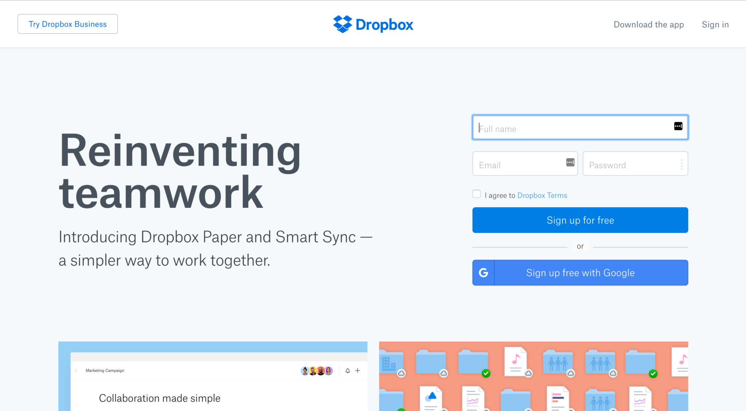The width and height of the screenshot is (746, 411).
Task: Click Sign up free with Google
Action: (580, 272)
